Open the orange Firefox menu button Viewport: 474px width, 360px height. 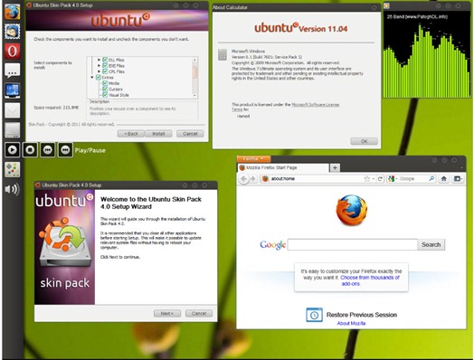[253, 158]
